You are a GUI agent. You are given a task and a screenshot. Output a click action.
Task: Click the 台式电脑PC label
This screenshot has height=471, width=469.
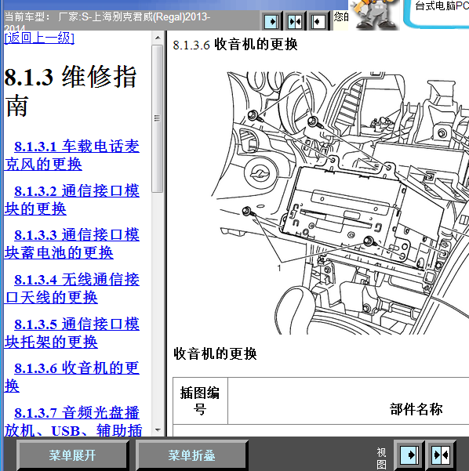click(x=442, y=5)
